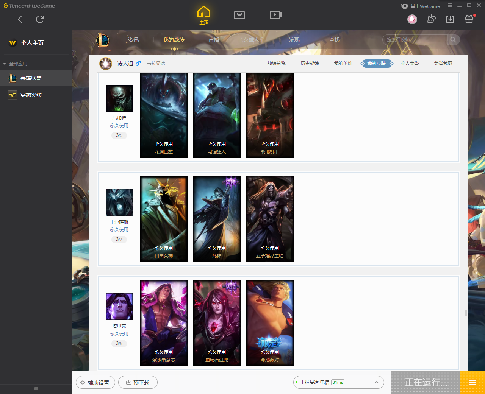Image resolution: width=485 pixels, height=394 pixels.
Task: Click the 31ms latency badge
Action: coord(338,382)
